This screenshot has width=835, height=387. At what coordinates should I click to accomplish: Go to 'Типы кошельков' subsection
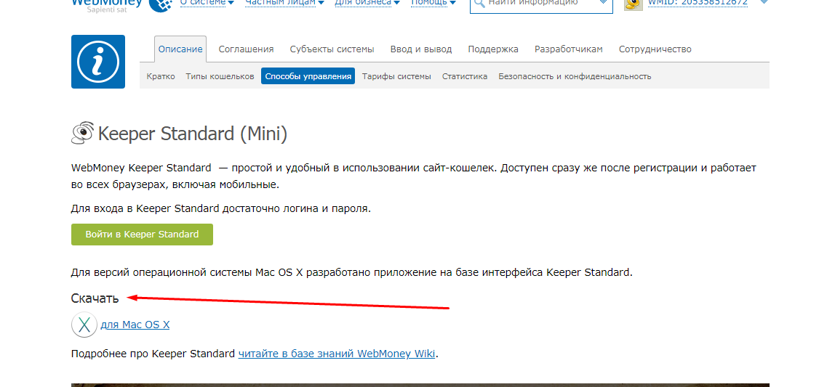[220, 76]
